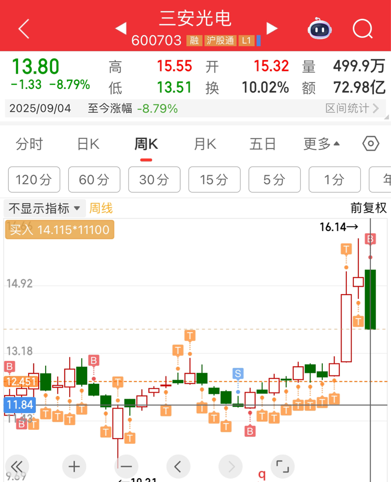Screen dimensions: 391x482
Task: Select the 周K tab
Action: [146, 144]
